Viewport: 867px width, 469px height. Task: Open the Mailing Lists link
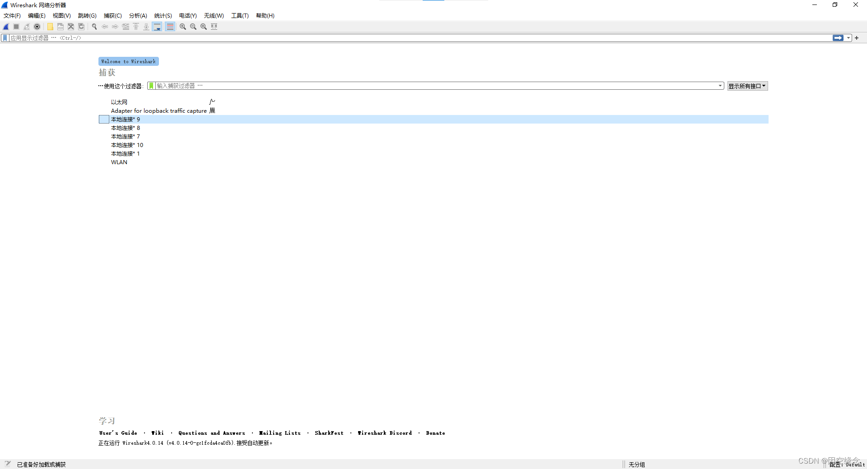pos(280,433)
